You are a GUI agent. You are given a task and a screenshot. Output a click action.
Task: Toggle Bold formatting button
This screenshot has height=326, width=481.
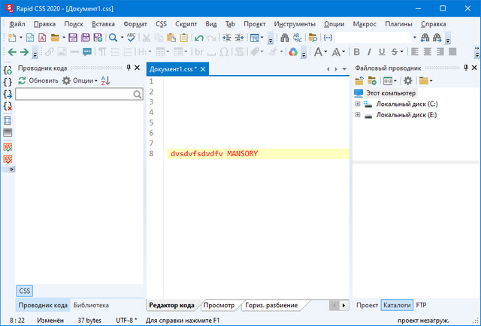click(x=357, y=52)
